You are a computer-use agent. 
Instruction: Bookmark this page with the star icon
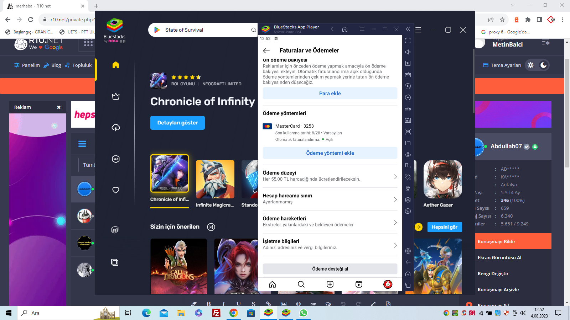(502, 20)
